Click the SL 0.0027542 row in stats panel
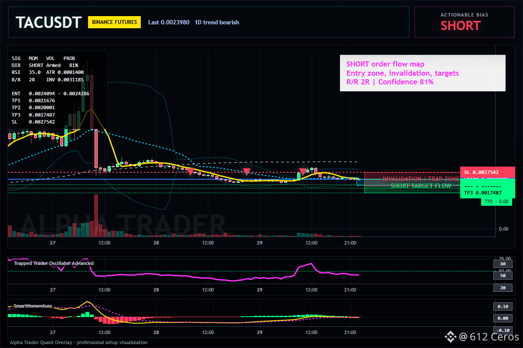523x348 pixels. click(34, 122)
